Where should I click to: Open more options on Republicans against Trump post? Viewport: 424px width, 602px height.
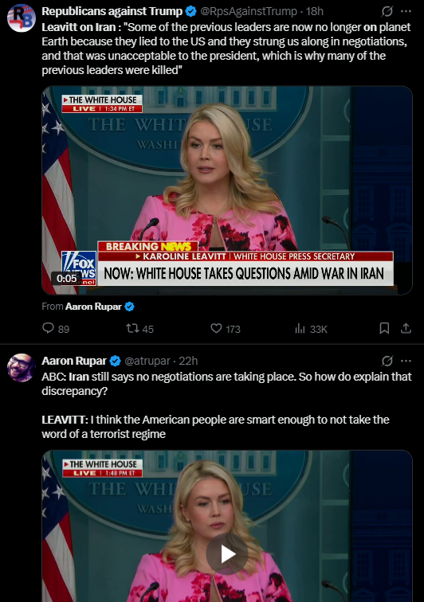(x=406, y=11)
